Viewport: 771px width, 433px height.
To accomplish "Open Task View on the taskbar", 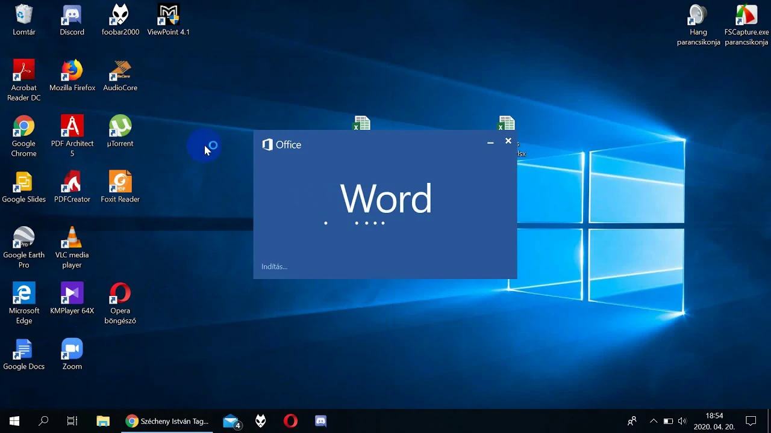I will [x=72, y=421].
